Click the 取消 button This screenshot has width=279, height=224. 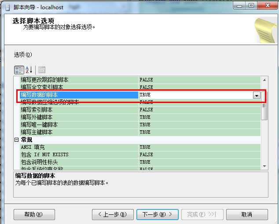coord(247,214)
